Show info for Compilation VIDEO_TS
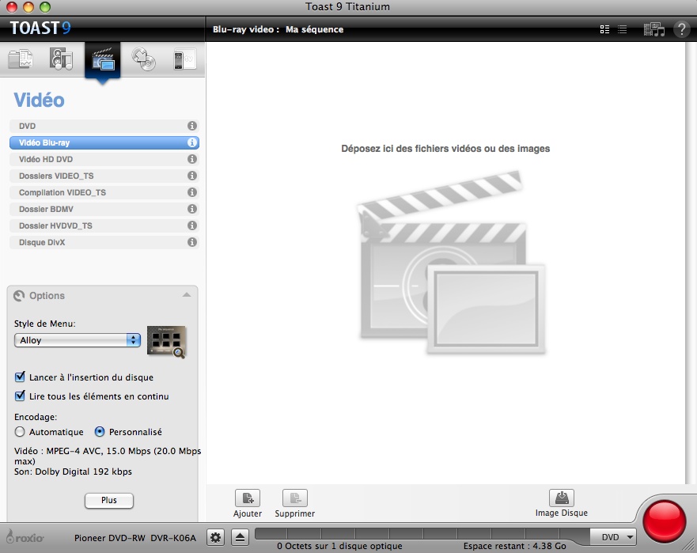This screenshot has width=697, height=553. (192, 192)
